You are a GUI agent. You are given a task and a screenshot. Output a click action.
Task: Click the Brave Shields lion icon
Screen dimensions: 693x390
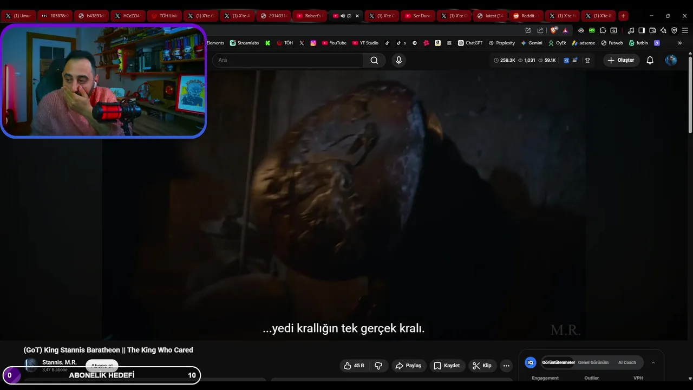coord(553,30)
